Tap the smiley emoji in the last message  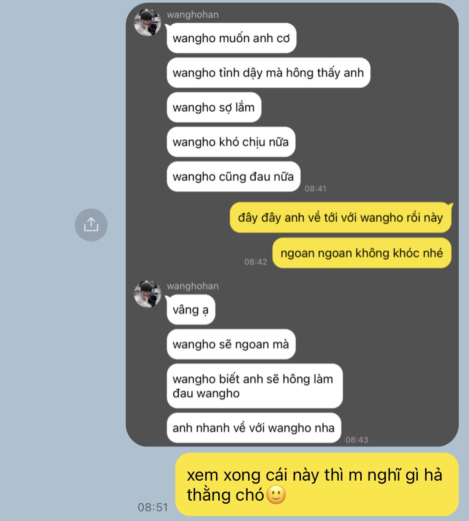pyautogui.click(x=276, y=495)
